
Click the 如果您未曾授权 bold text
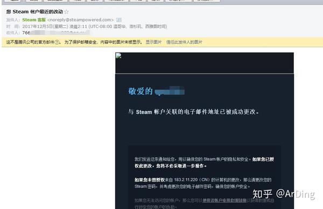click(x=150, y=180)
